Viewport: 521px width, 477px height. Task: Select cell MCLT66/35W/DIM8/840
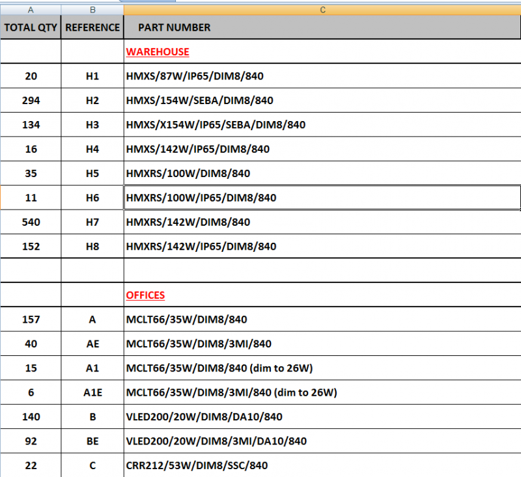(x=322, y=320)
